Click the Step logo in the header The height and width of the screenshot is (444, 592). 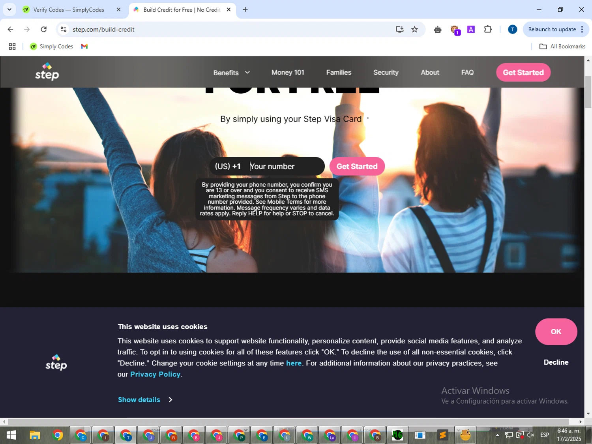point(47,72)
